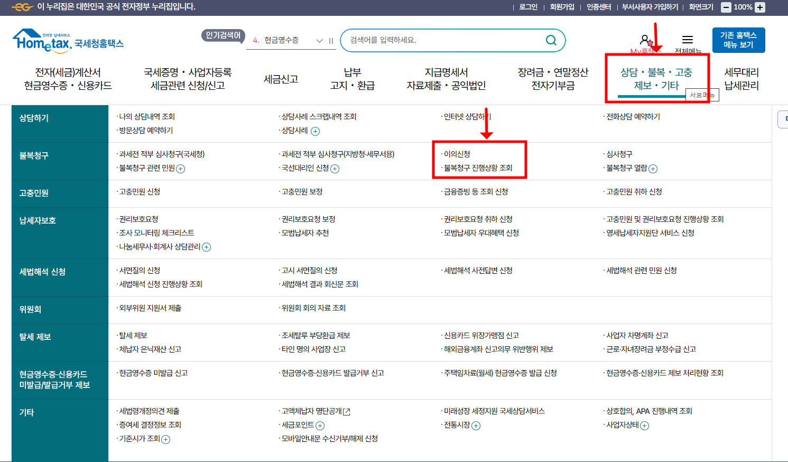Click the search magnifier icon
Screen dimensions: 788x462
(x=551, y=40)
